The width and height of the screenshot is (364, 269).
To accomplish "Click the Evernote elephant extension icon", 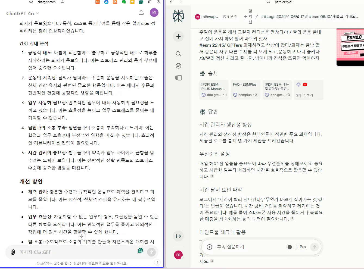I will coord(124,2).
